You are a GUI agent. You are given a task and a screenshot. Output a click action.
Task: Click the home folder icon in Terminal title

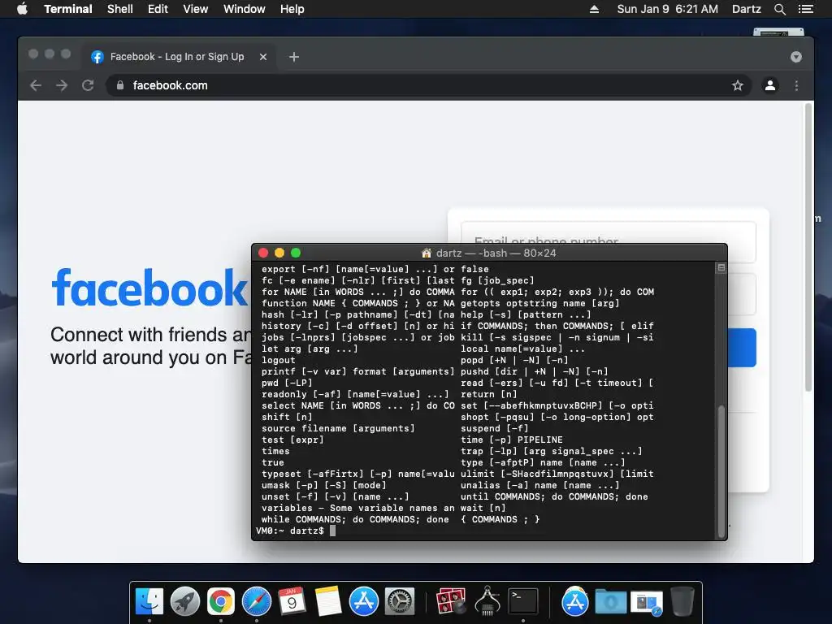tap(426, 253)
